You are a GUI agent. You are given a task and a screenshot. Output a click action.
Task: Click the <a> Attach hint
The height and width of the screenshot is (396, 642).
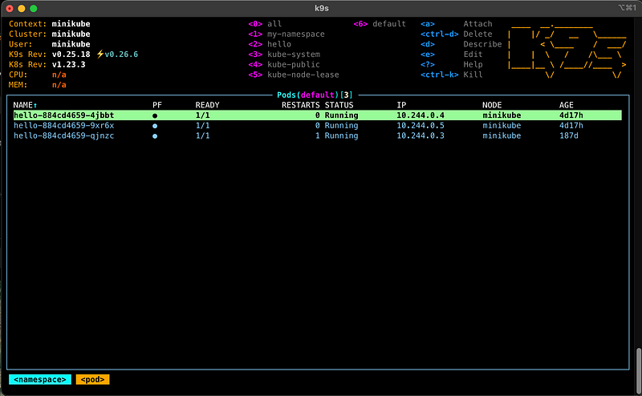[457, 24]
